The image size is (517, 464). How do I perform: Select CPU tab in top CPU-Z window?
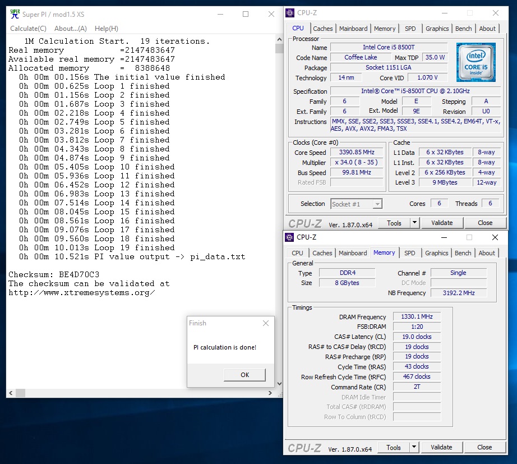click(x=298, y=29)
